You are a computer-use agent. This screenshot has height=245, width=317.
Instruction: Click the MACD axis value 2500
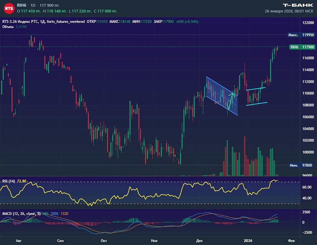tap(306, 212)
